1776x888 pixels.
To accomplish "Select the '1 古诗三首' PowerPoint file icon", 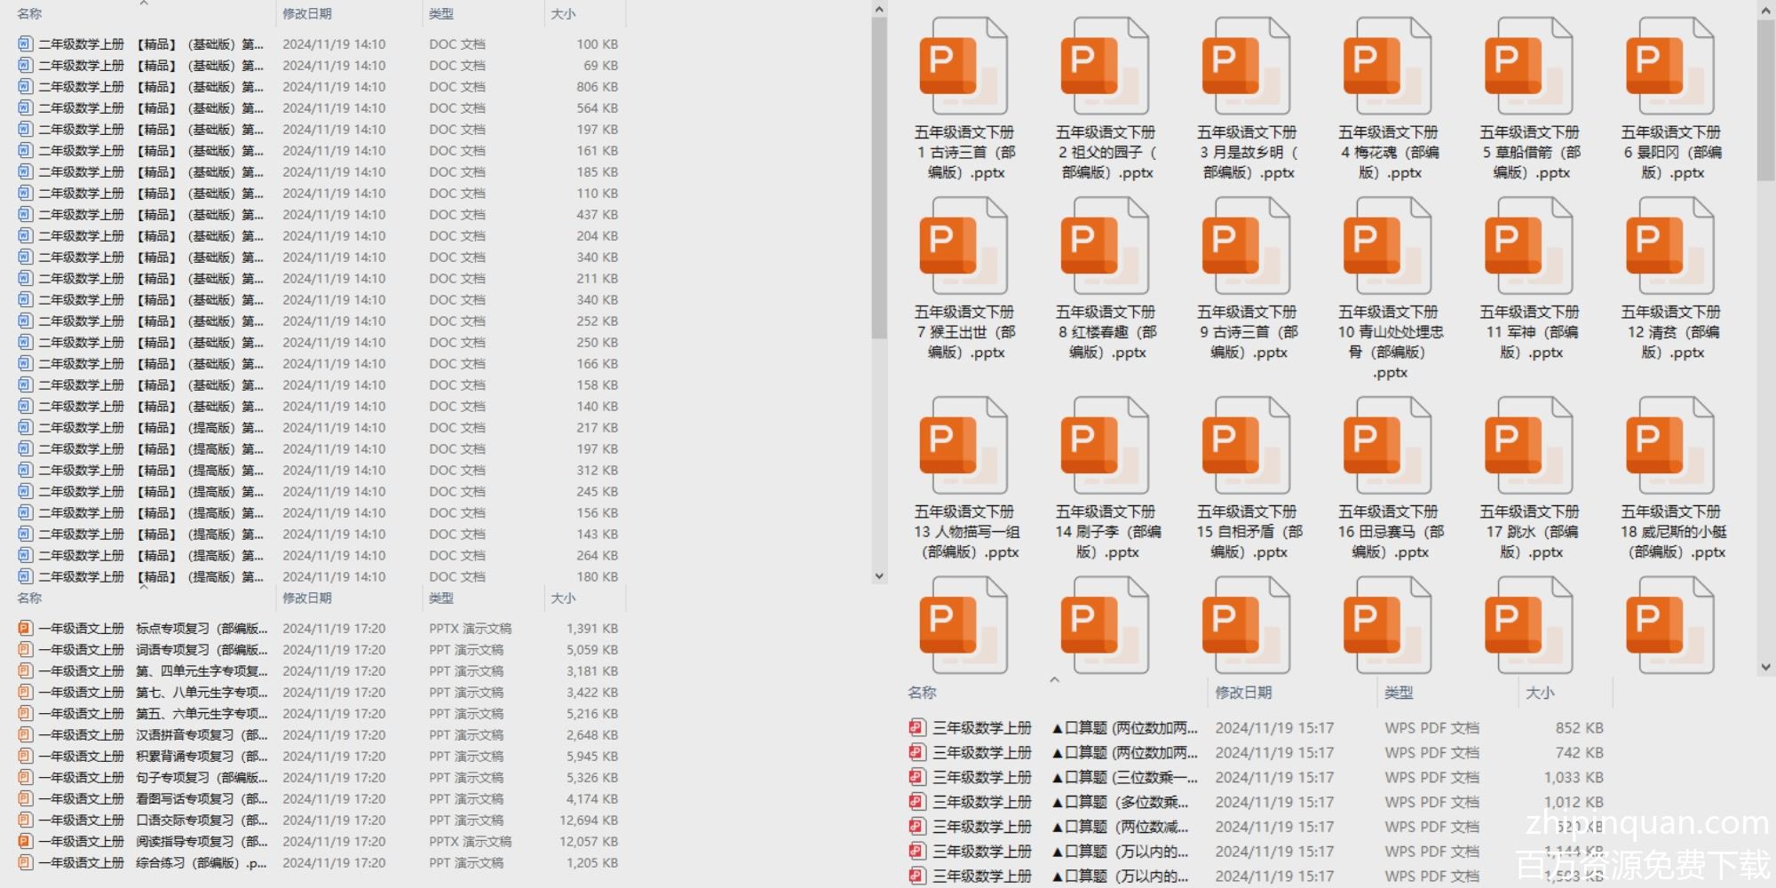I will pyautogui.click(x=963, y=68).
